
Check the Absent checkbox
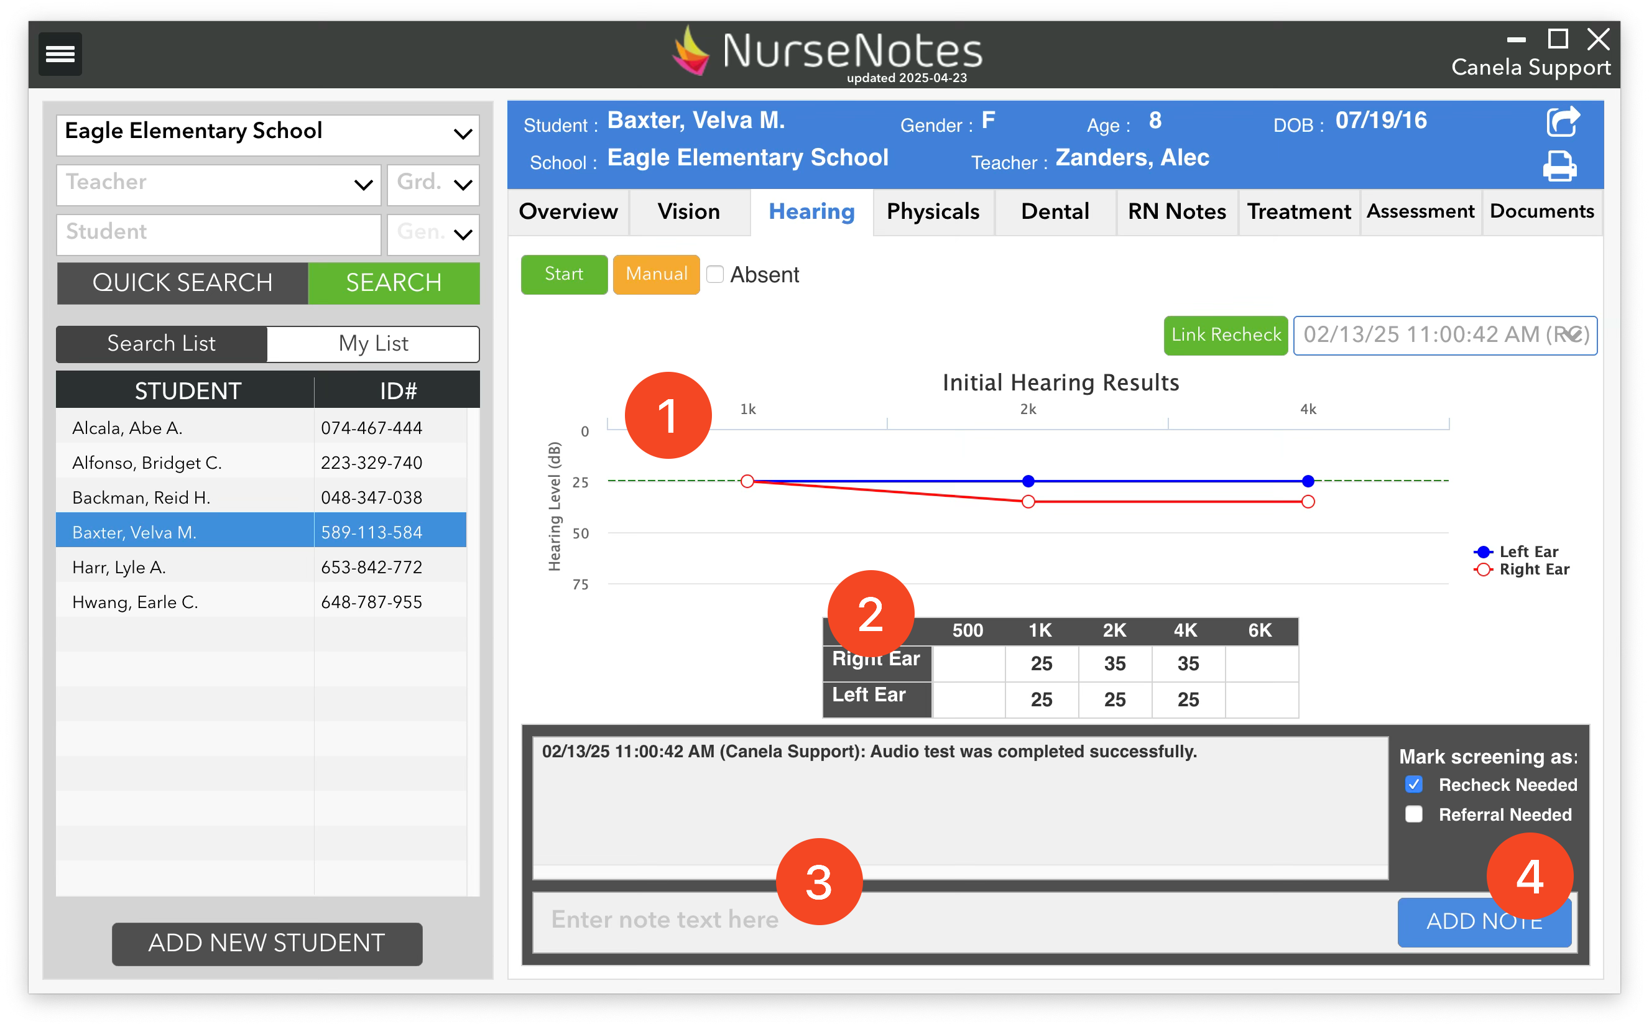pyautogui.click(x=715, y=274)
